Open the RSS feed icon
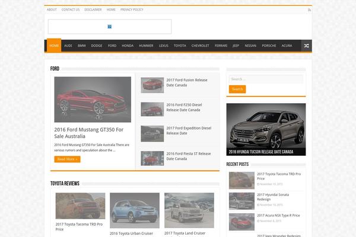This screenshot has height=237, width=356. [309, 9]
